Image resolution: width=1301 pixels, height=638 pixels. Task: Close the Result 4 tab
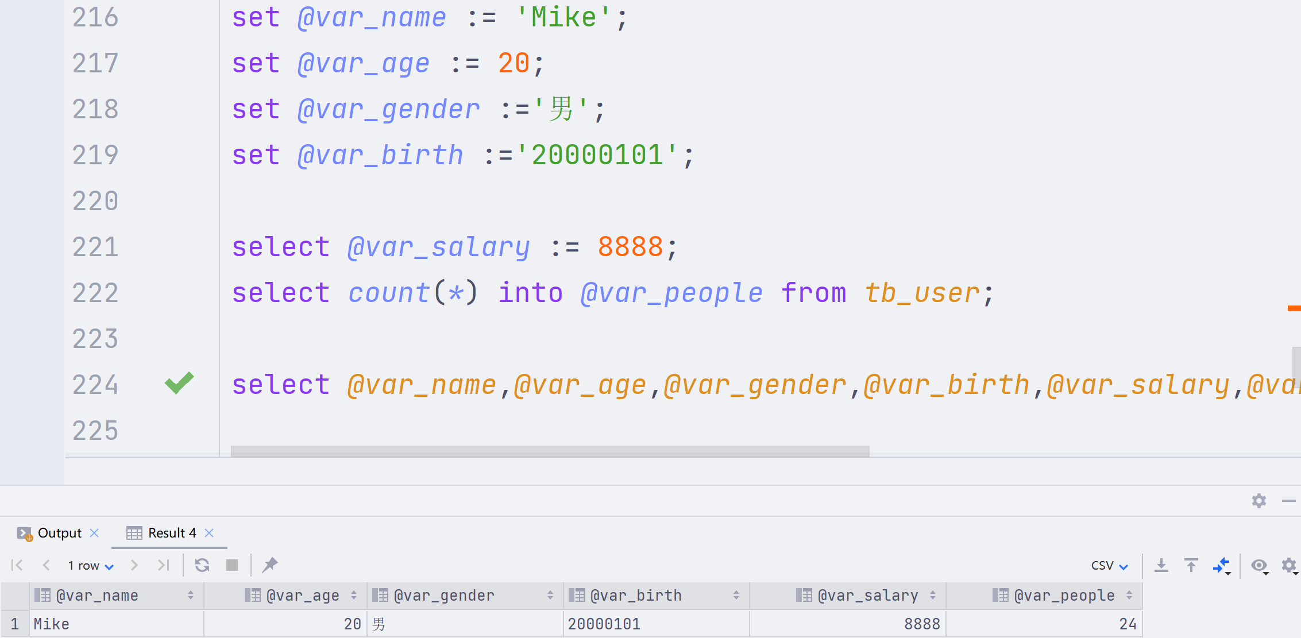pos(210,533)
